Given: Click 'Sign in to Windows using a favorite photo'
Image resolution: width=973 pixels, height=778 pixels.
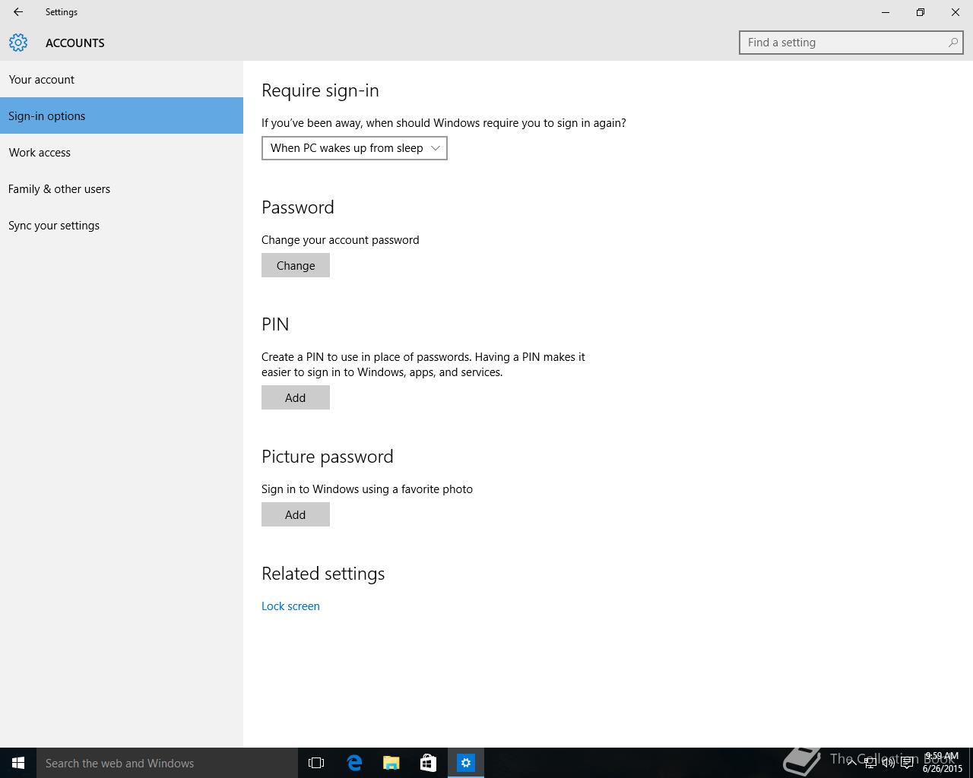Looking at the screenshot, I should [x=367, y=489].
